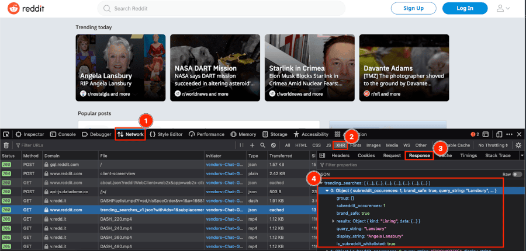
Task: Show the Headers tab of request details
Action: [341, 155]
